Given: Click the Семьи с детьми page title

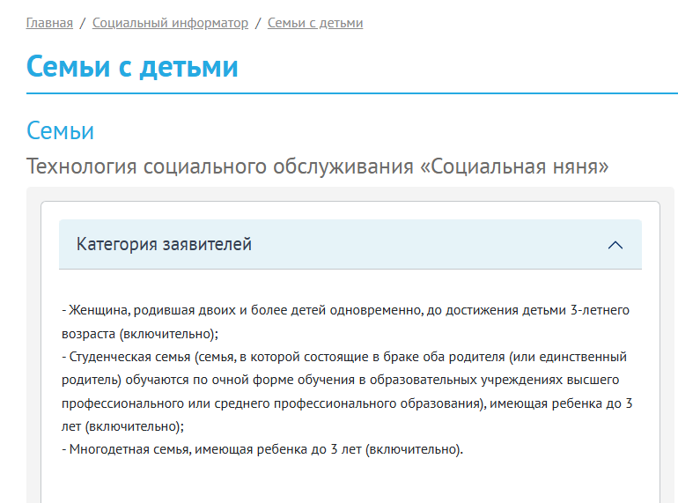Looking at the screenshot, I should point(132,67).
